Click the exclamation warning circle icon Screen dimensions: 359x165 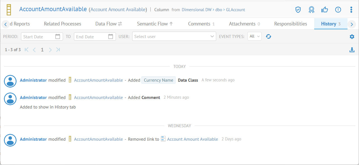point(338,10)
